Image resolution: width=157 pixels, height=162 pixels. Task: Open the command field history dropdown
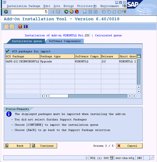tap(46, 12)
